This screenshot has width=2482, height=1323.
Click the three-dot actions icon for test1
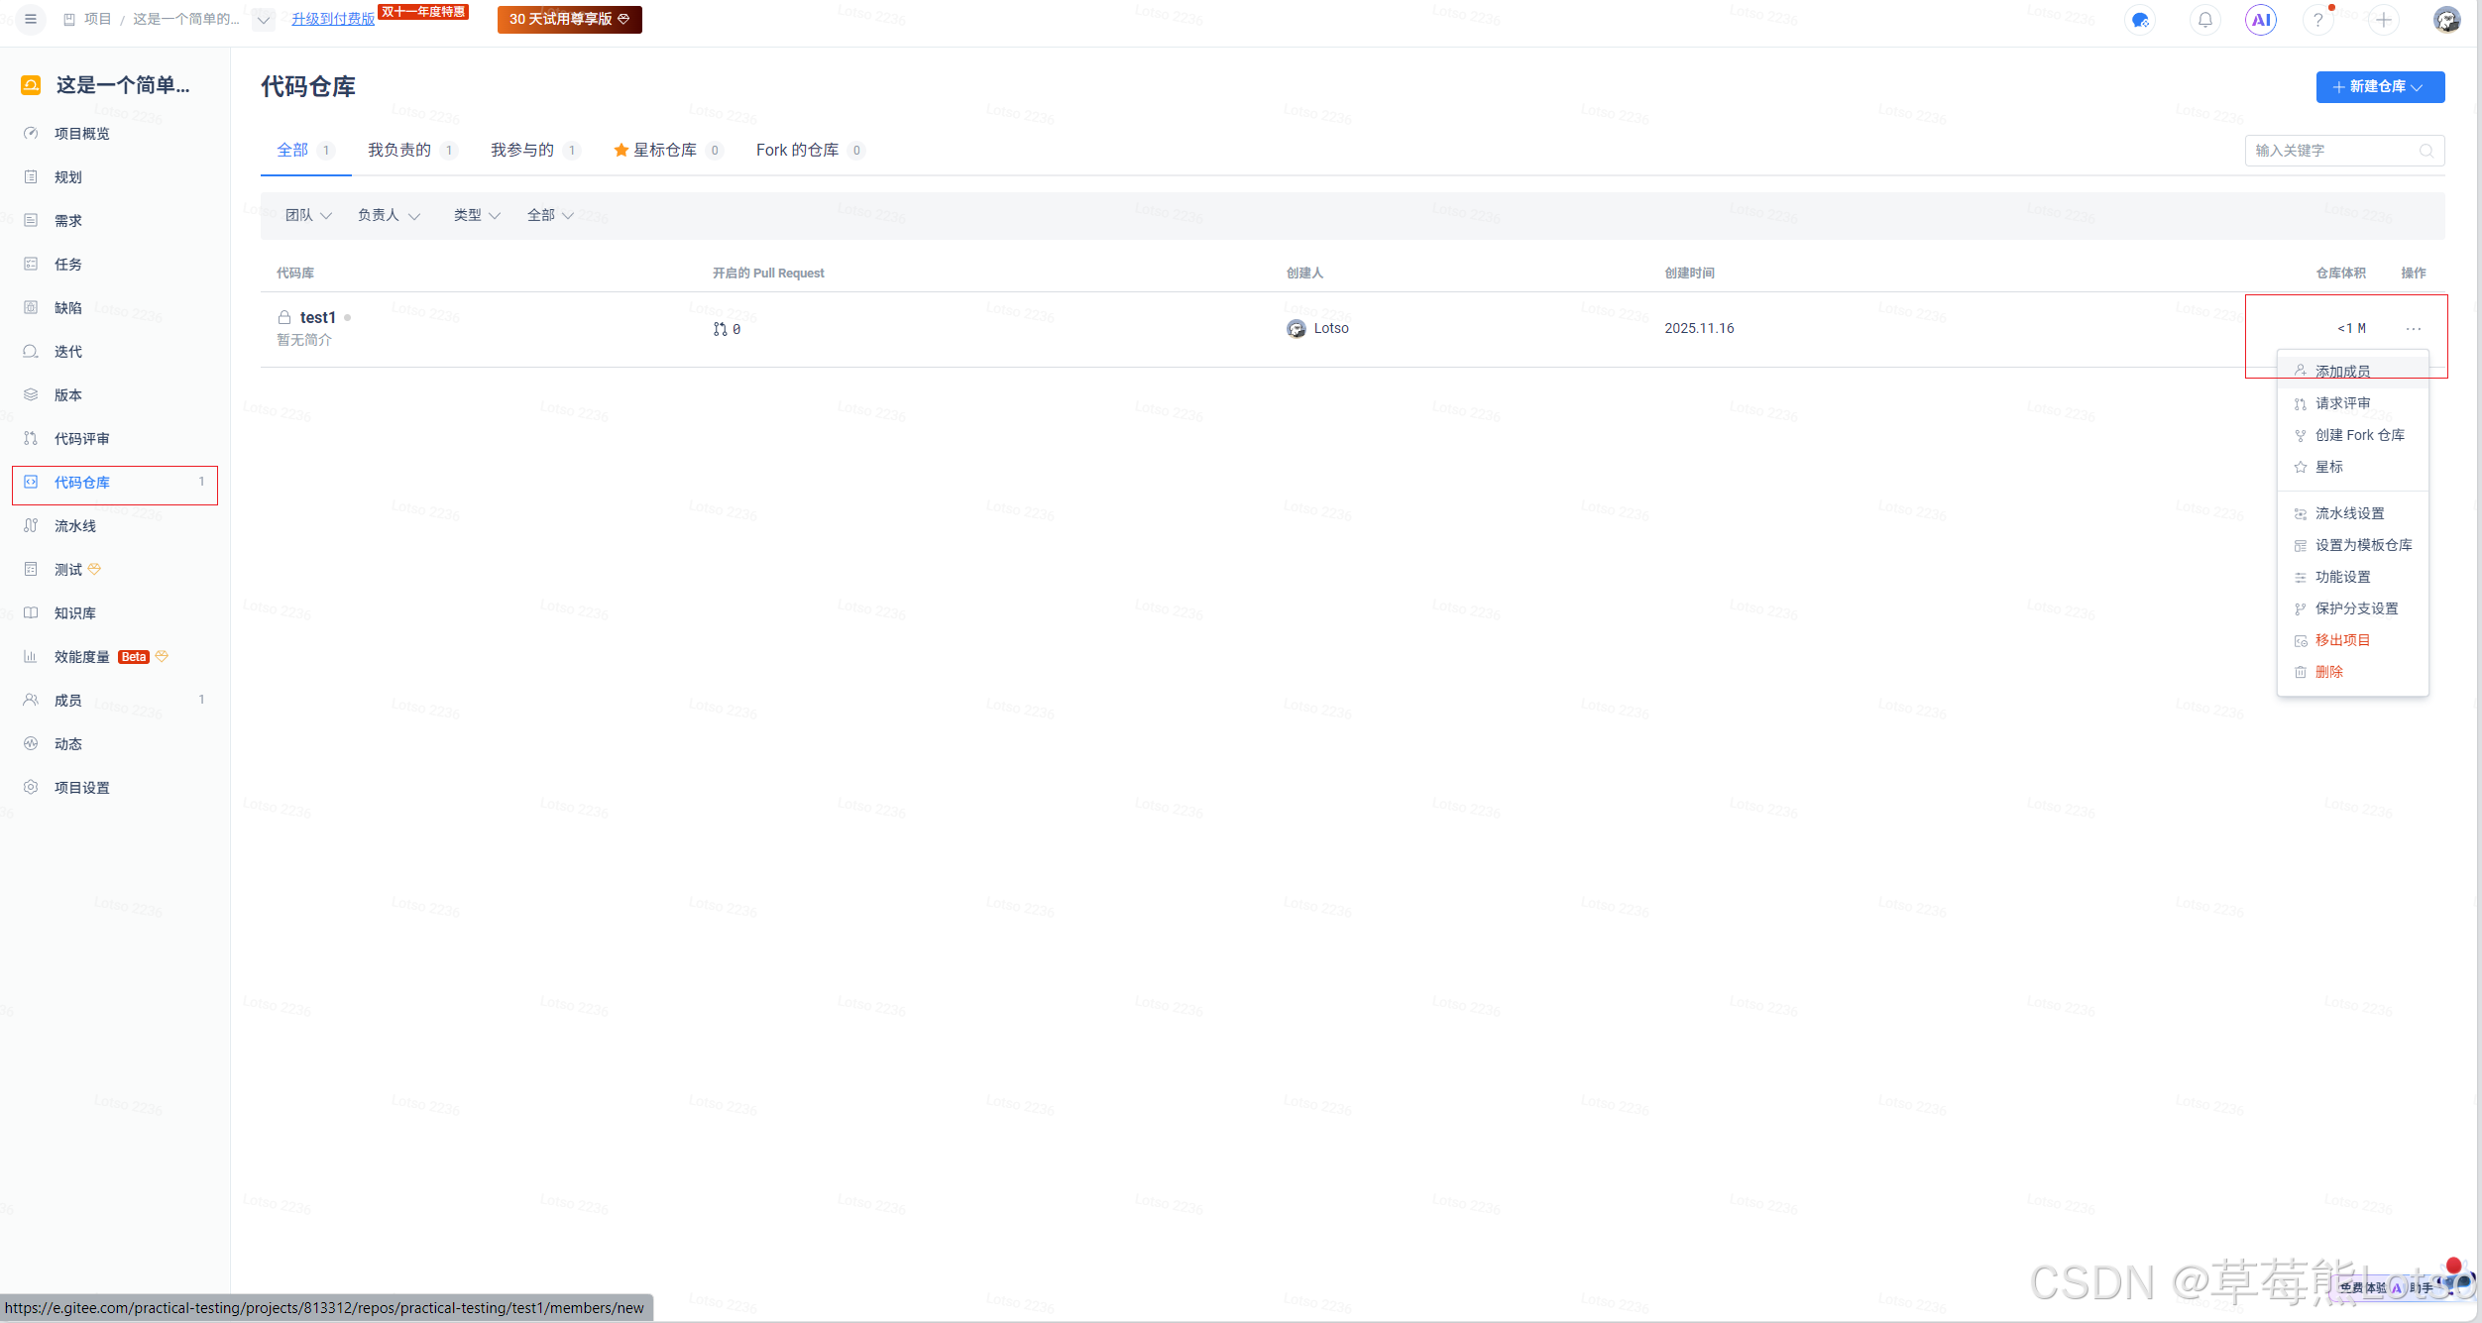2413,328
